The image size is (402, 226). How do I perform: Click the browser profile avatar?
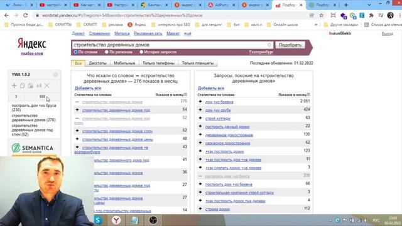(x=390, y=15)
